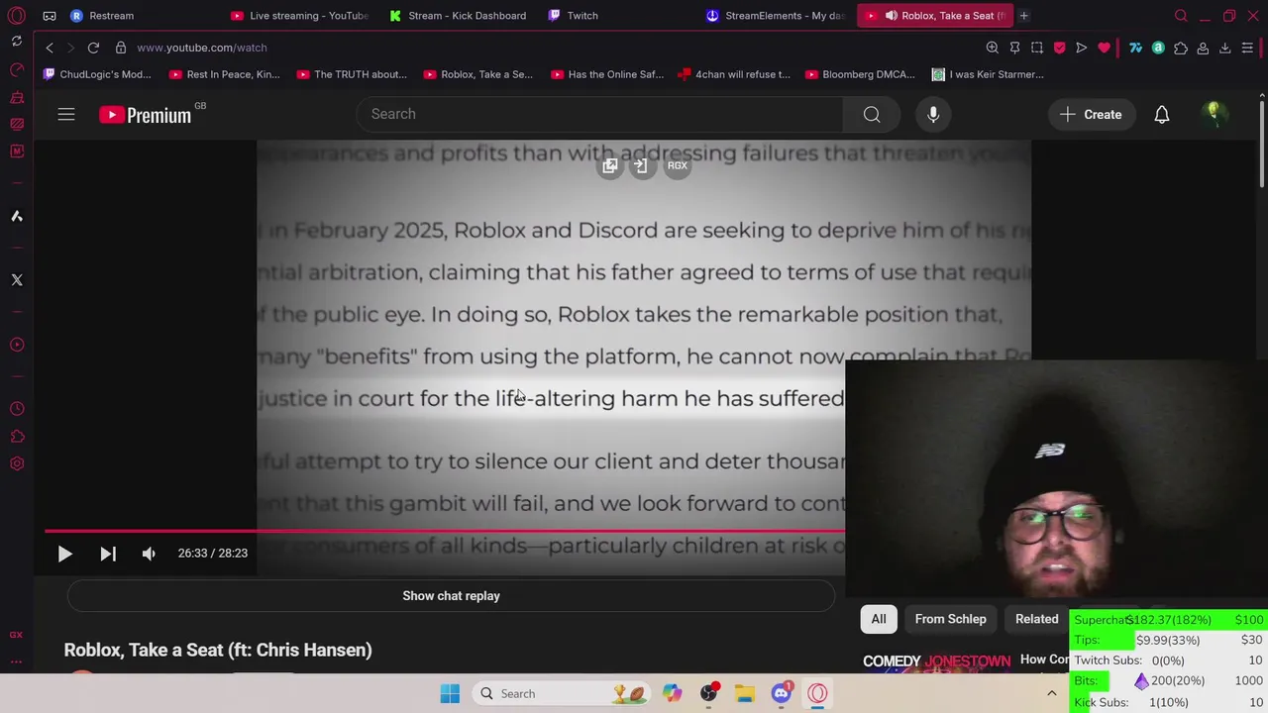The image size is (1268, 713).
Task: Click the Create button
Action: click(x=1091, y=115)
